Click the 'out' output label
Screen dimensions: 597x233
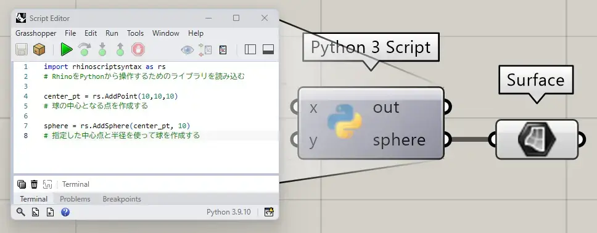tap(386, 107)
